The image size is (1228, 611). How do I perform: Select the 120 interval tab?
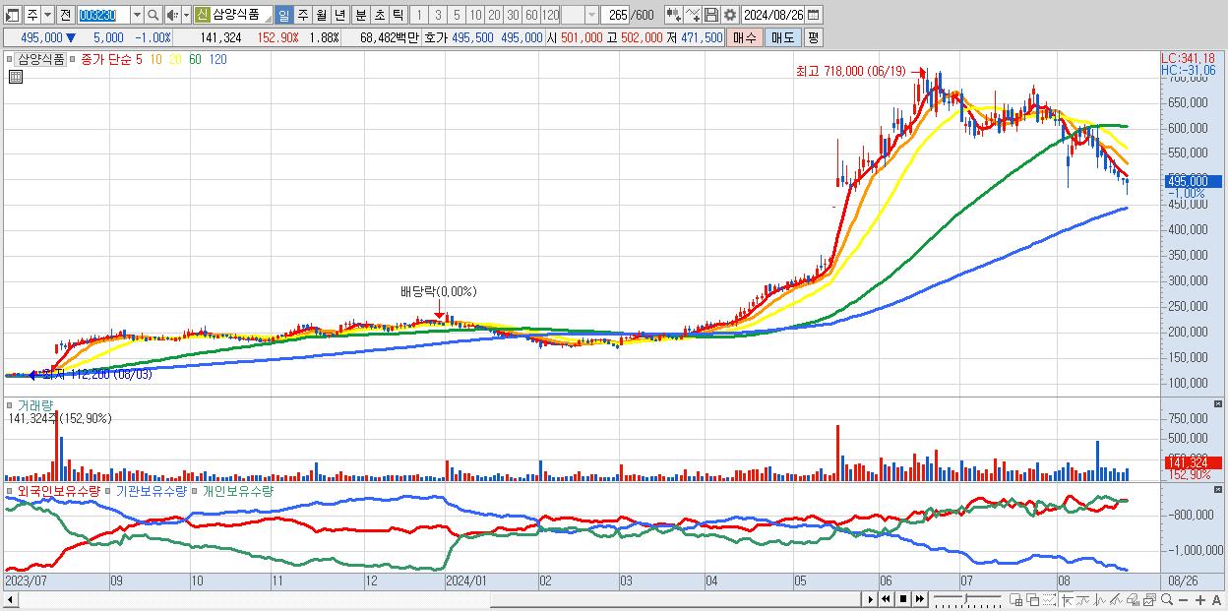(x=551, y=15)
